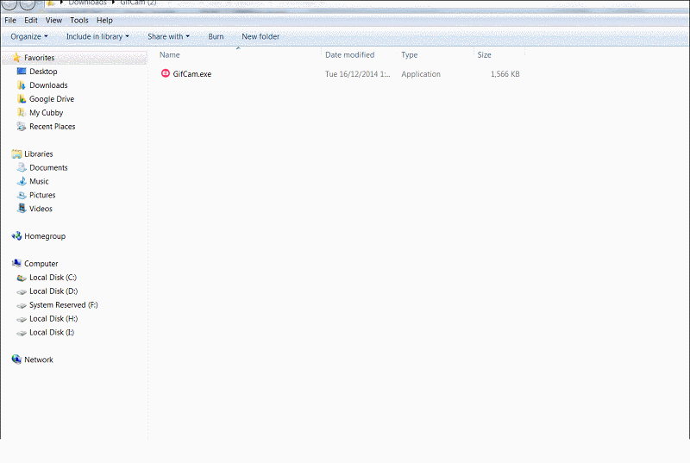
Task: Select the Libraries label
Action: click(38, 153)
